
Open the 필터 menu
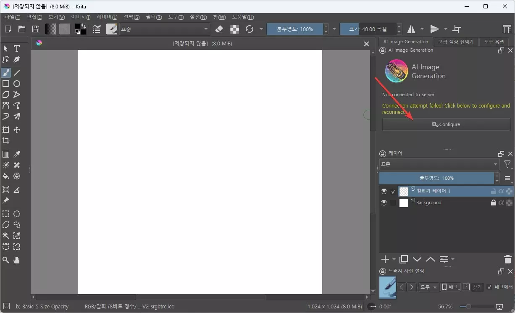coord(154,17)
